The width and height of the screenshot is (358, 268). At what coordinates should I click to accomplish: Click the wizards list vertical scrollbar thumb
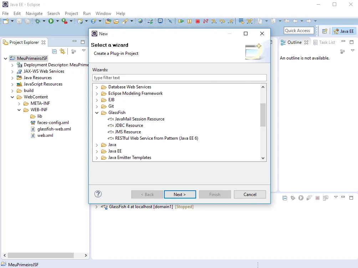tap(263, 115)
